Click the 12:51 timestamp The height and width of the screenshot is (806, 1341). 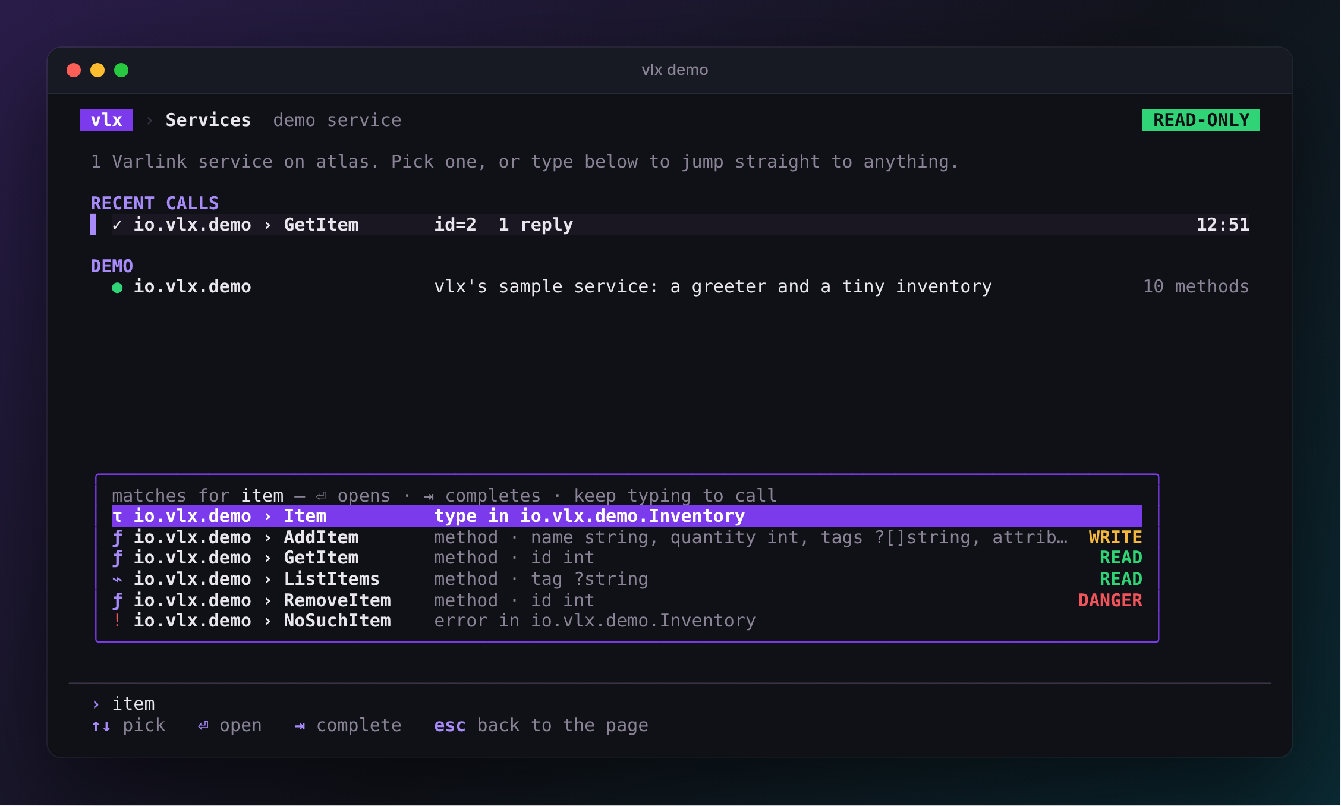1223,225
